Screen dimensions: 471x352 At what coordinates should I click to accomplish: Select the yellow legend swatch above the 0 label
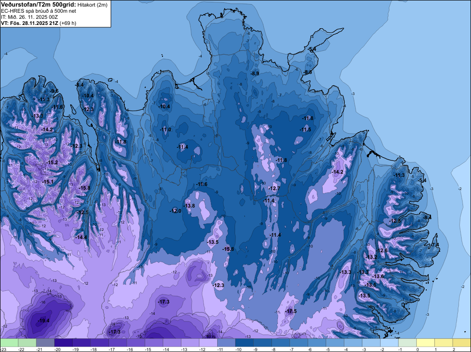[425, 343]
